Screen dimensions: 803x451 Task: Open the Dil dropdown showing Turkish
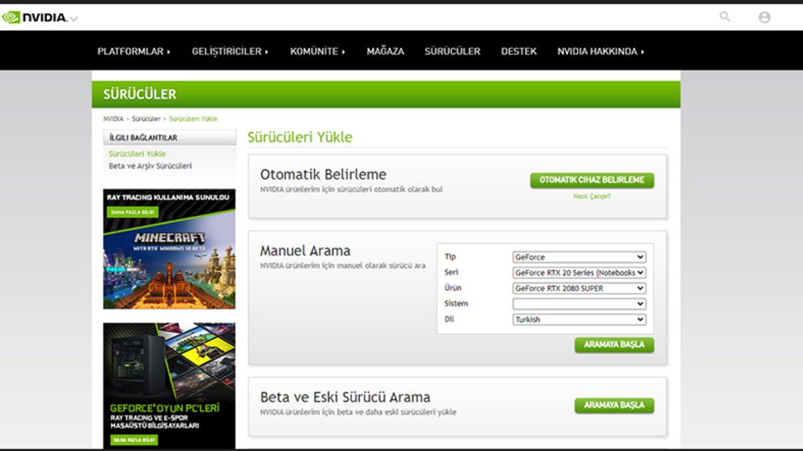[579, 319]
